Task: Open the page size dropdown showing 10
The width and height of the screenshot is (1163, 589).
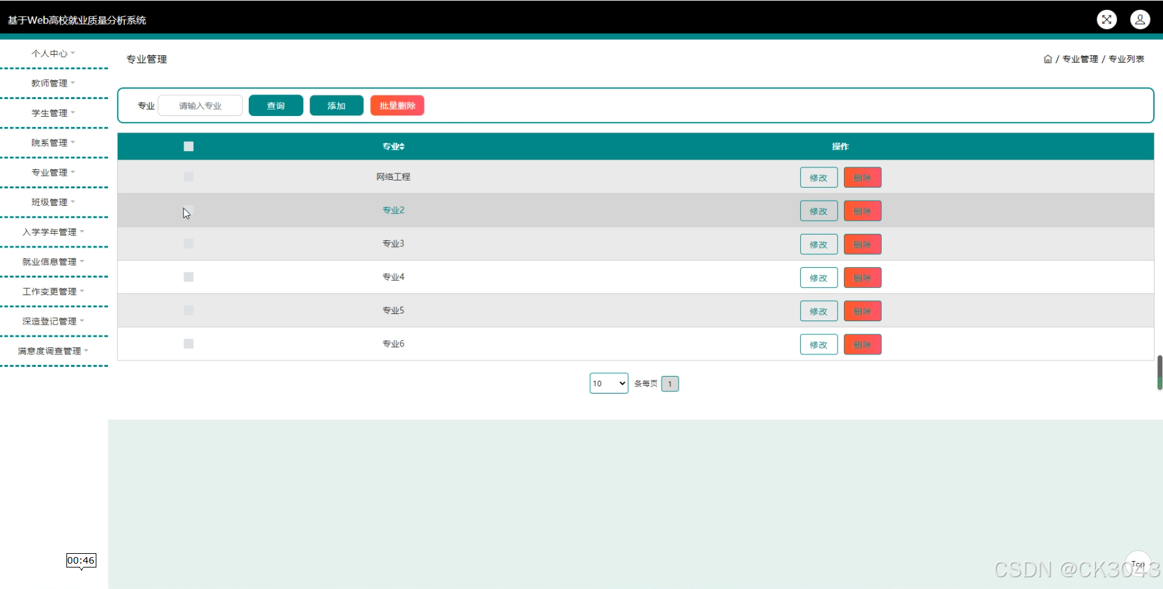Action: click(x=609, y=383)
